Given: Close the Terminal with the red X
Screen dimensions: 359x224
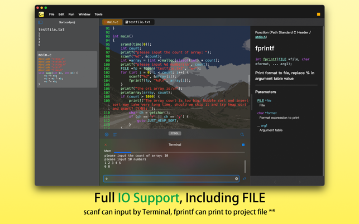Looking at the screenshot, I should coord(106,145).
